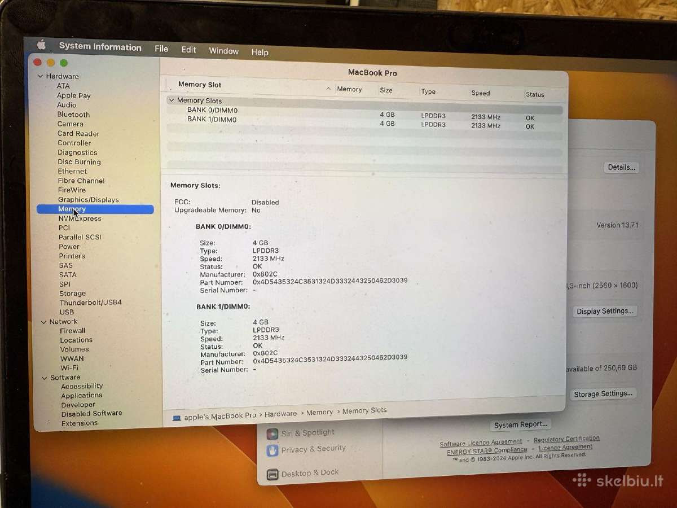Select Card Reader in the sidebar
The width and height of the screenshot is (677, 508).
point(78,134)
